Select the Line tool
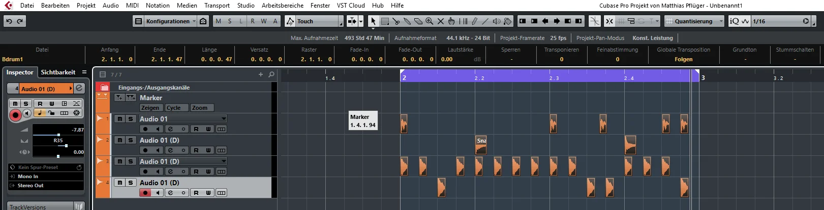The image size is (824, 210). coord(485,21)
